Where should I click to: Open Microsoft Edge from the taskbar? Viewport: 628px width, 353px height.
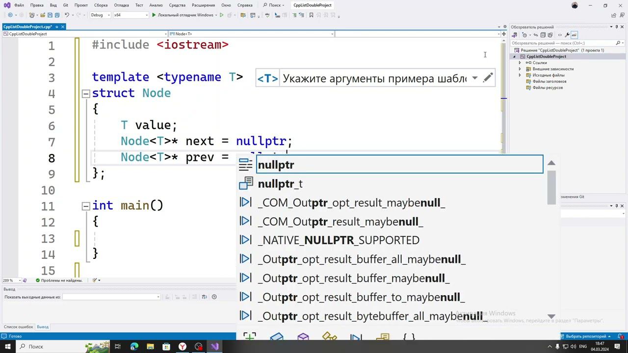[134, 347]
